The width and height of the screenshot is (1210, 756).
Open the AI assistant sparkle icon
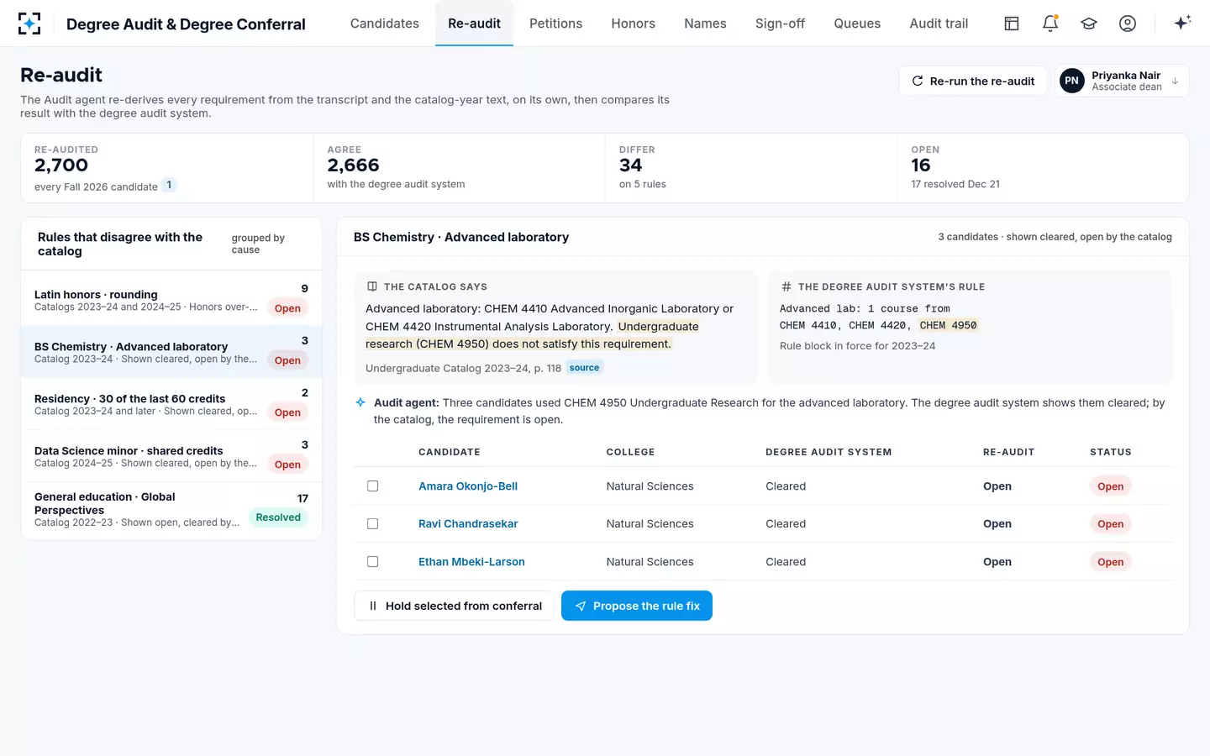click(1182, 24)
